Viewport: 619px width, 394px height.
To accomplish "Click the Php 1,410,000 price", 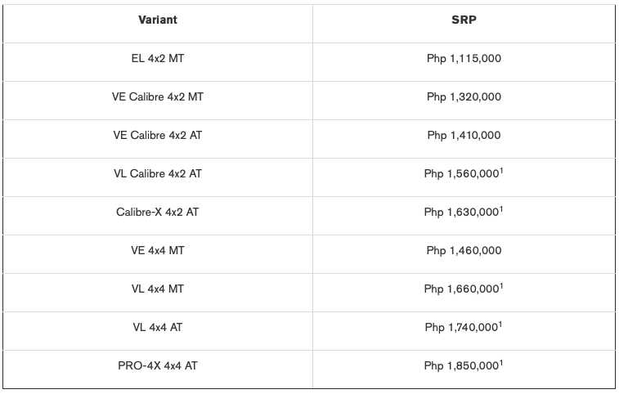I will (464, 135).
